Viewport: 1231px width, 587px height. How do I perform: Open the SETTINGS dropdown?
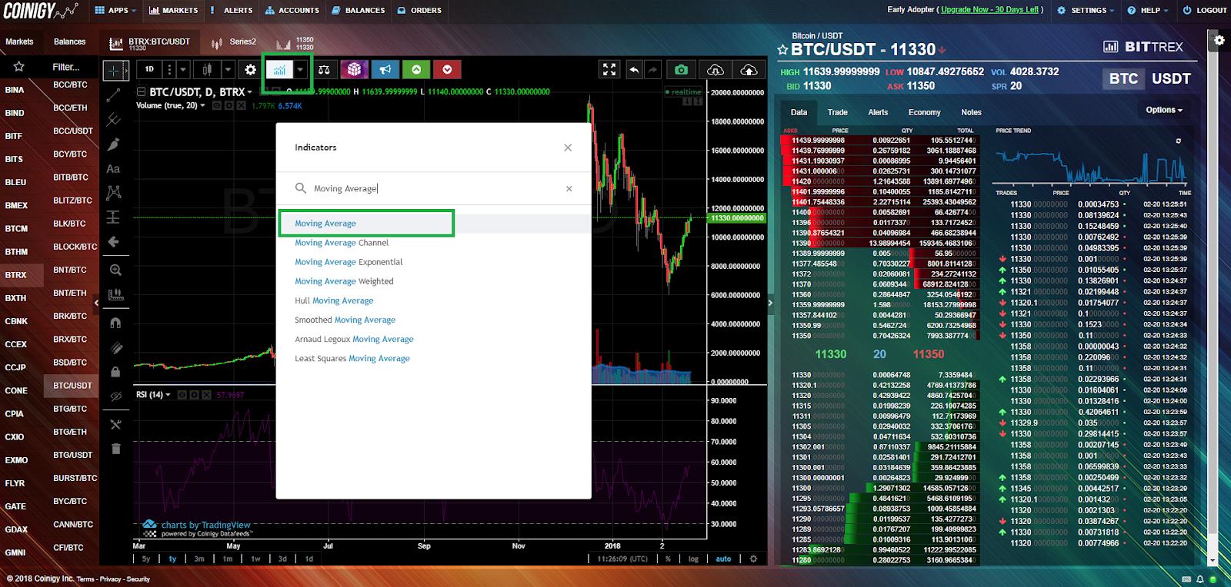point(1086,10)
